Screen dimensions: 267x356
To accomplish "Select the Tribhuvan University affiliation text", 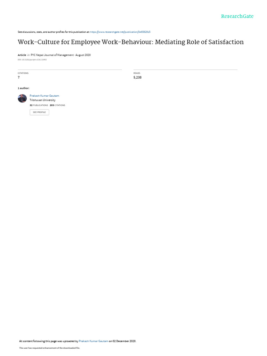I will (x=42, y=100).
